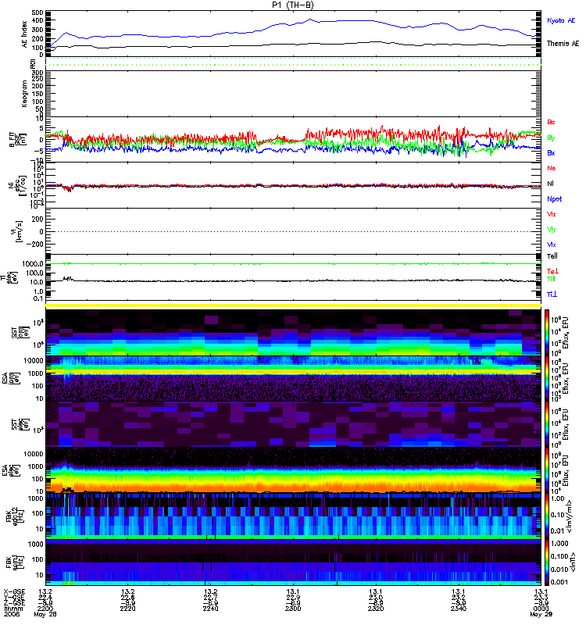Click the blue Kyoto AE curve peak
This screenshot has height=625, width=586.
pyautogui.click(x=311, y=20)
